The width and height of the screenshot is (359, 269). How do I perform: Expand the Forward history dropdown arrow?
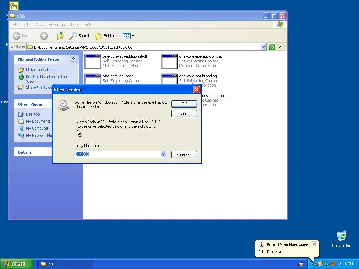tap(52, 36)
